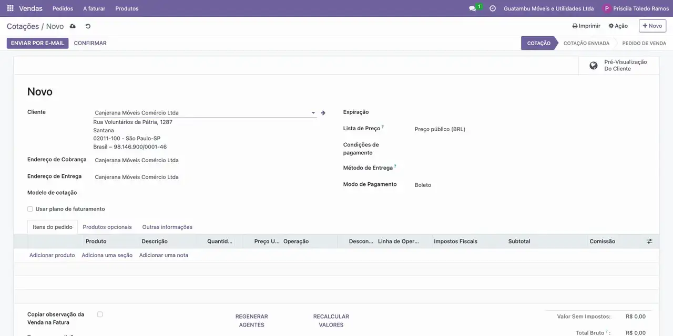Screen dimensions: 673x336
Task: Open the column settings icon in the table header
Action: [x=649, y=241]
